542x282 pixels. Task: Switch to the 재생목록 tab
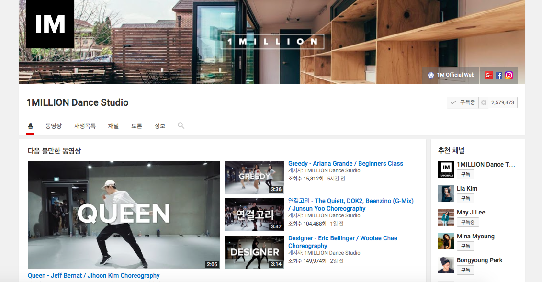pyautogui.click(x=85, y=126)
